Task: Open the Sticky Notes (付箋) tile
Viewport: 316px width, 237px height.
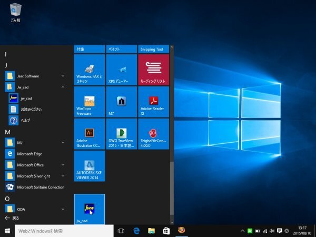Action: coord(90,49)
